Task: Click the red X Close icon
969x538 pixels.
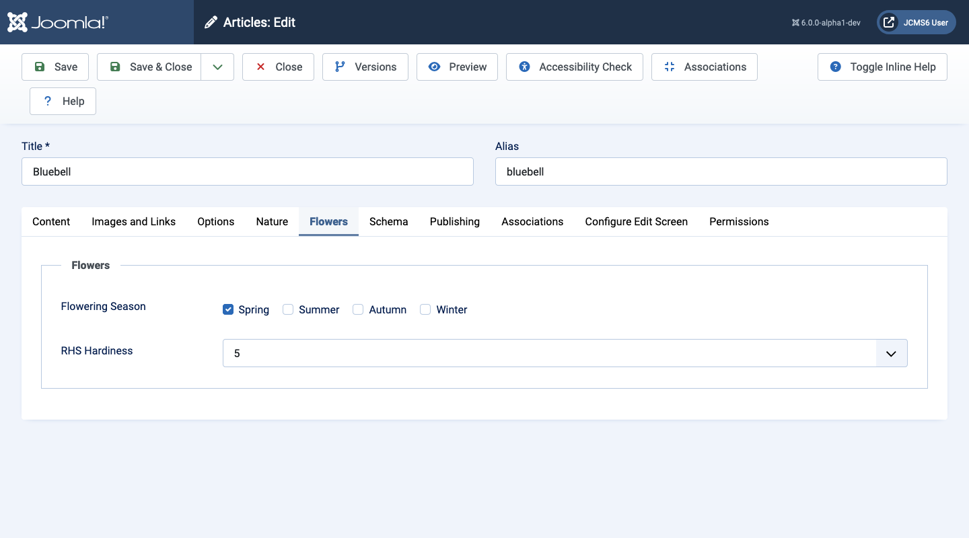Action: pos(261,67)
